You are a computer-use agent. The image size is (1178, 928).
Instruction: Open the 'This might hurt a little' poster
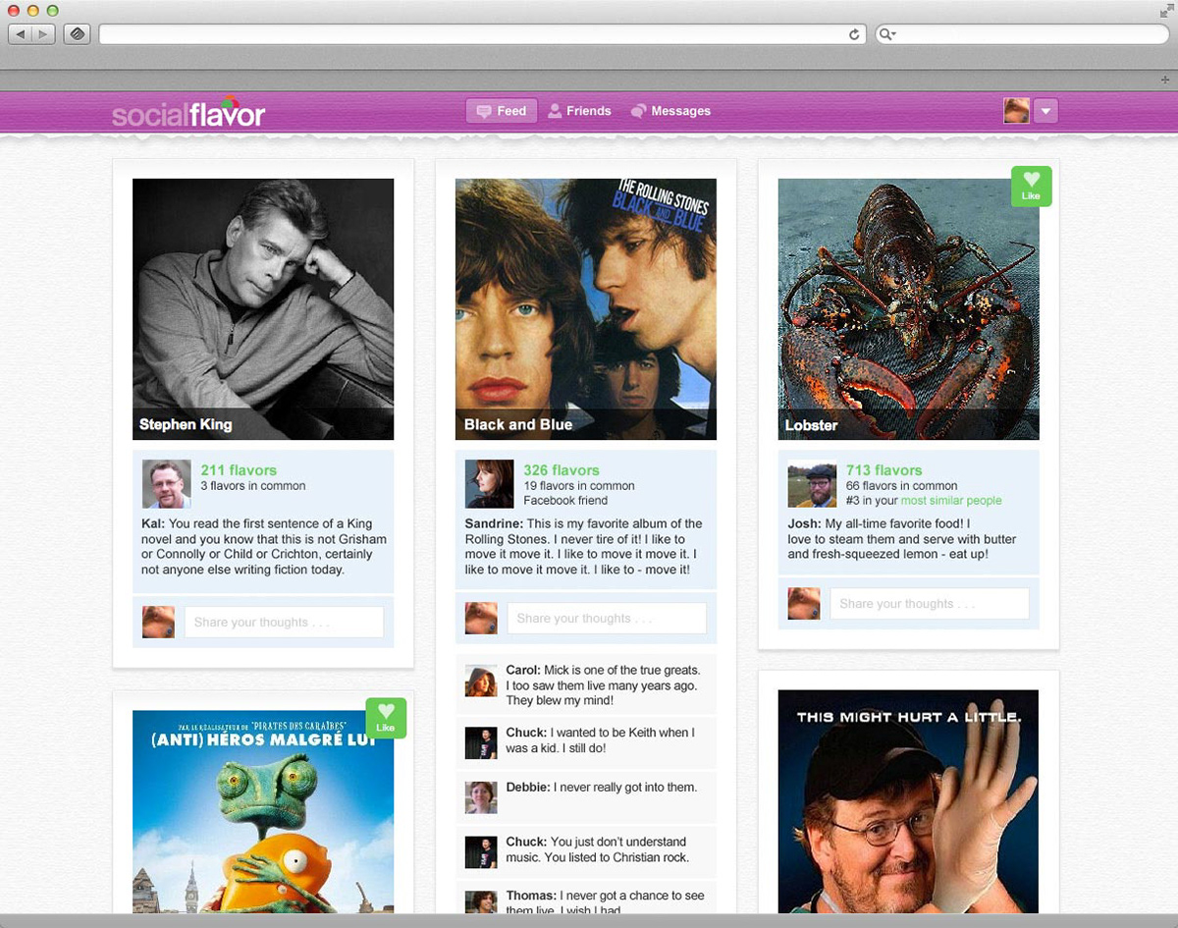[908, 801]
